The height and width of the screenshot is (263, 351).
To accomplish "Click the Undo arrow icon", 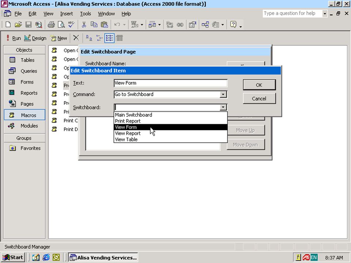I will coord(117,24).
